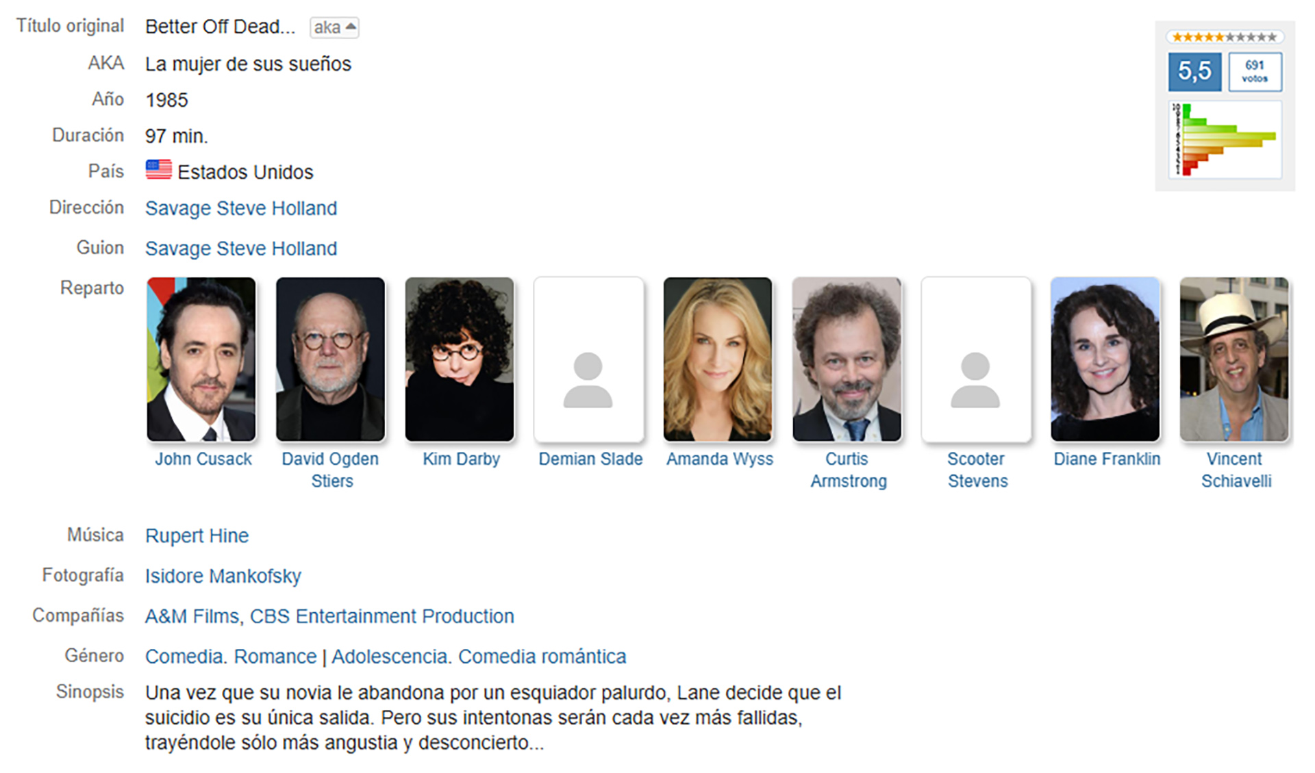Click the A&M Films company link
The height and width of the screenshot is (773, 1315).
tap(192, 616)
